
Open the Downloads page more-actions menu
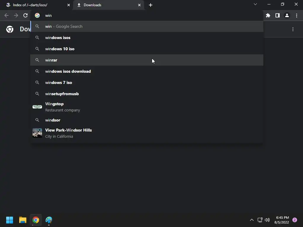293,29
